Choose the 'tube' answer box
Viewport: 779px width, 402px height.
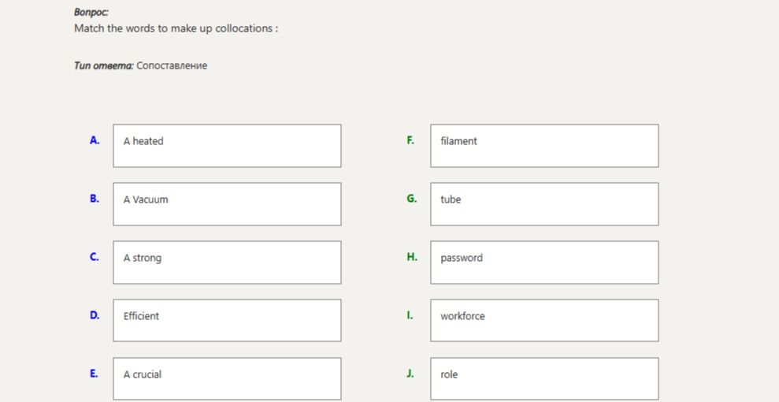point(544,203)
